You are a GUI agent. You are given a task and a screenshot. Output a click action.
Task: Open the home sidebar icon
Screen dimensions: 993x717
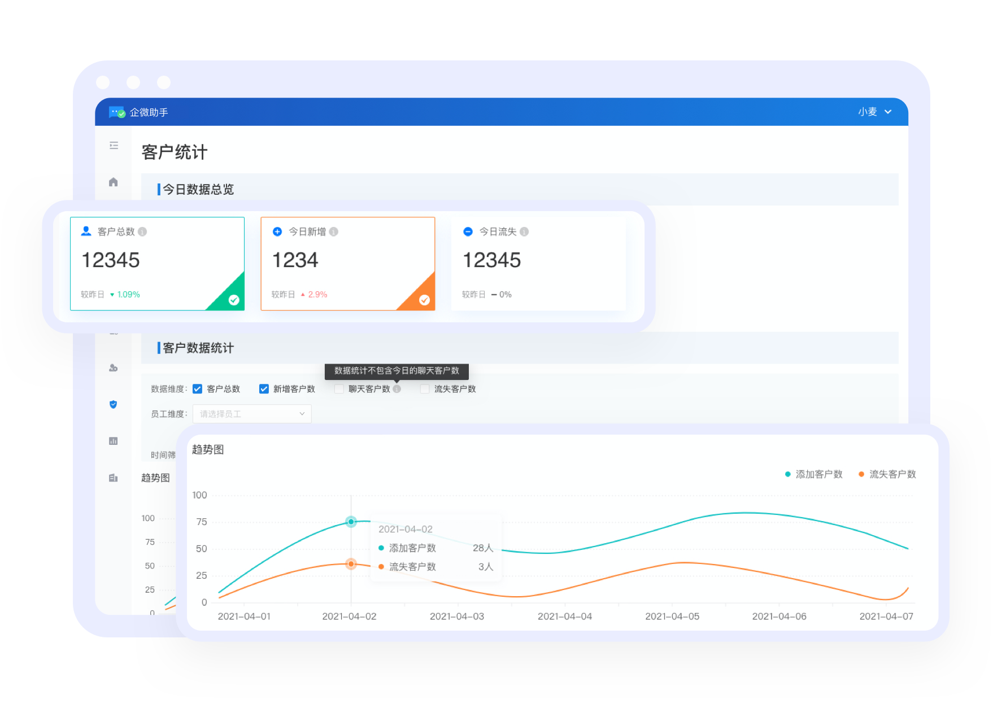(114, 182)
